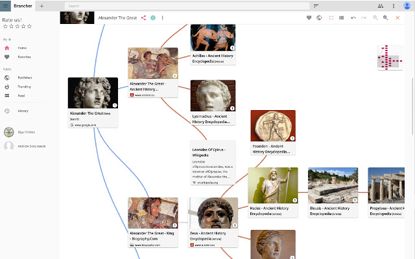This screenshot has height=259, width=415.
Task: Click the header tree thumbnail image
Action: click(77, 17)
